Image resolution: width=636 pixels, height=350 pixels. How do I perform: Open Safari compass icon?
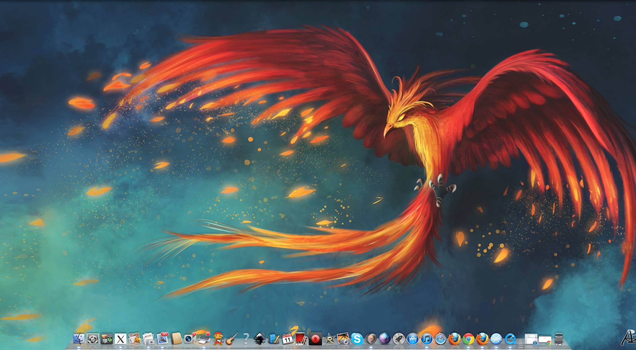pyautogui.click(x=441, y=339)
